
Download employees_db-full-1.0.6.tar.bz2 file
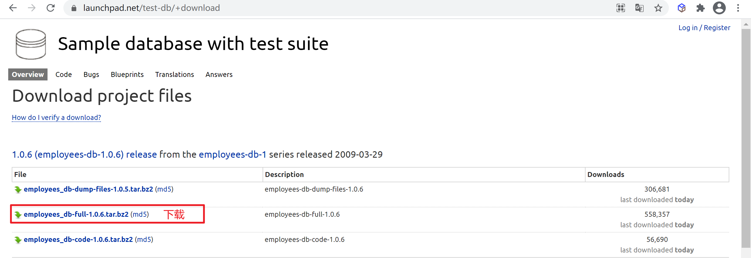pos(76,214)
